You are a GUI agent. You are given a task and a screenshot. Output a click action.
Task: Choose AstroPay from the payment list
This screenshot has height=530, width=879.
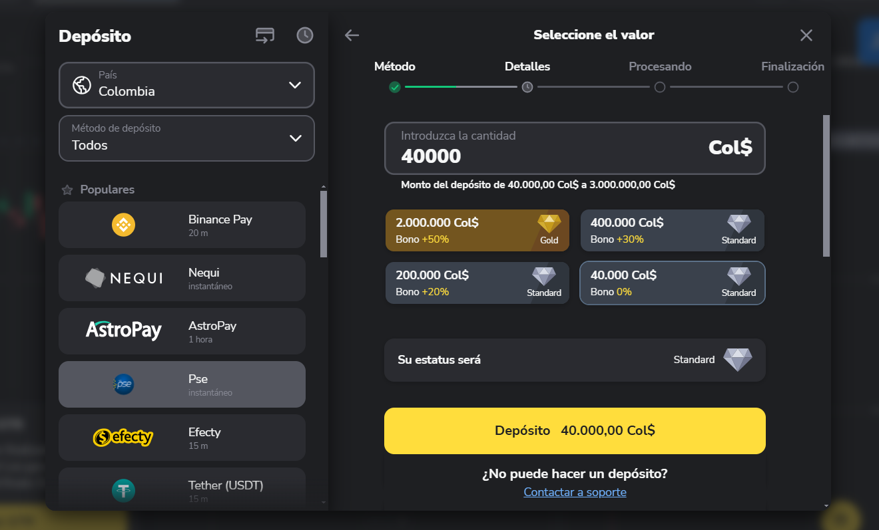(182, 331)
